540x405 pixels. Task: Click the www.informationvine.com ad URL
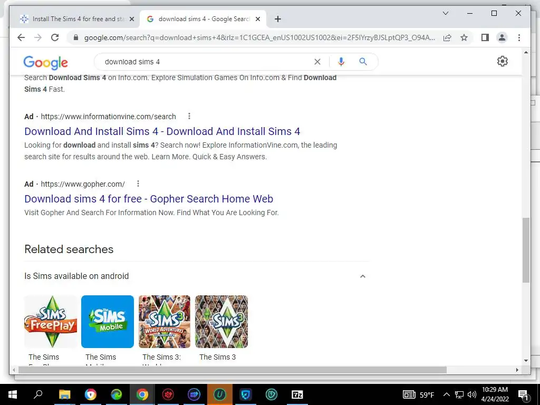point(109,117)
